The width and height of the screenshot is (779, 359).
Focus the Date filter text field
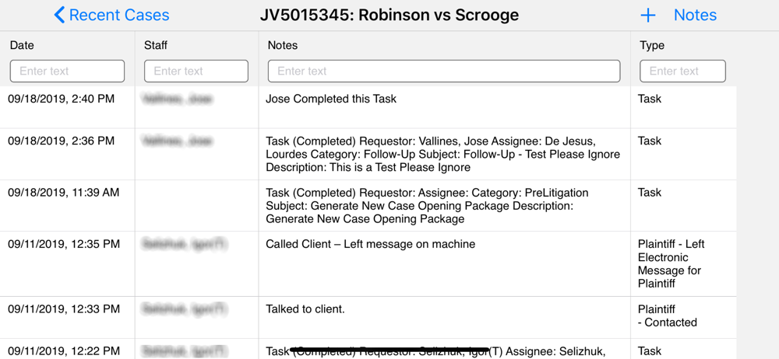(x=67, y=71)
